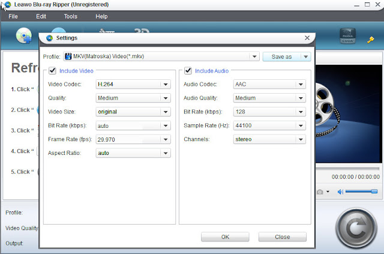Viewport: 384px width, 254px height.
Task: Click the Settings dialog title text
Action: coord(67,38)
